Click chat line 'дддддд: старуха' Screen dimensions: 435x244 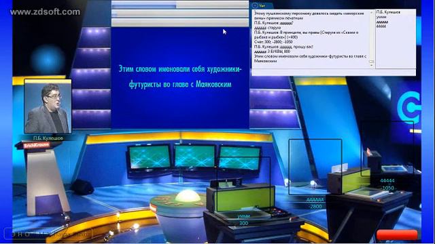point(267,28)
